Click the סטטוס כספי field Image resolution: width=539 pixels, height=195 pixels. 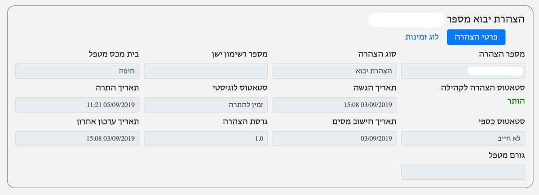click(463, 138)
